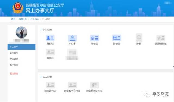The image size is (174, 102).
Task: Click 个人资产 breadcrumb item
Action: 46,19
